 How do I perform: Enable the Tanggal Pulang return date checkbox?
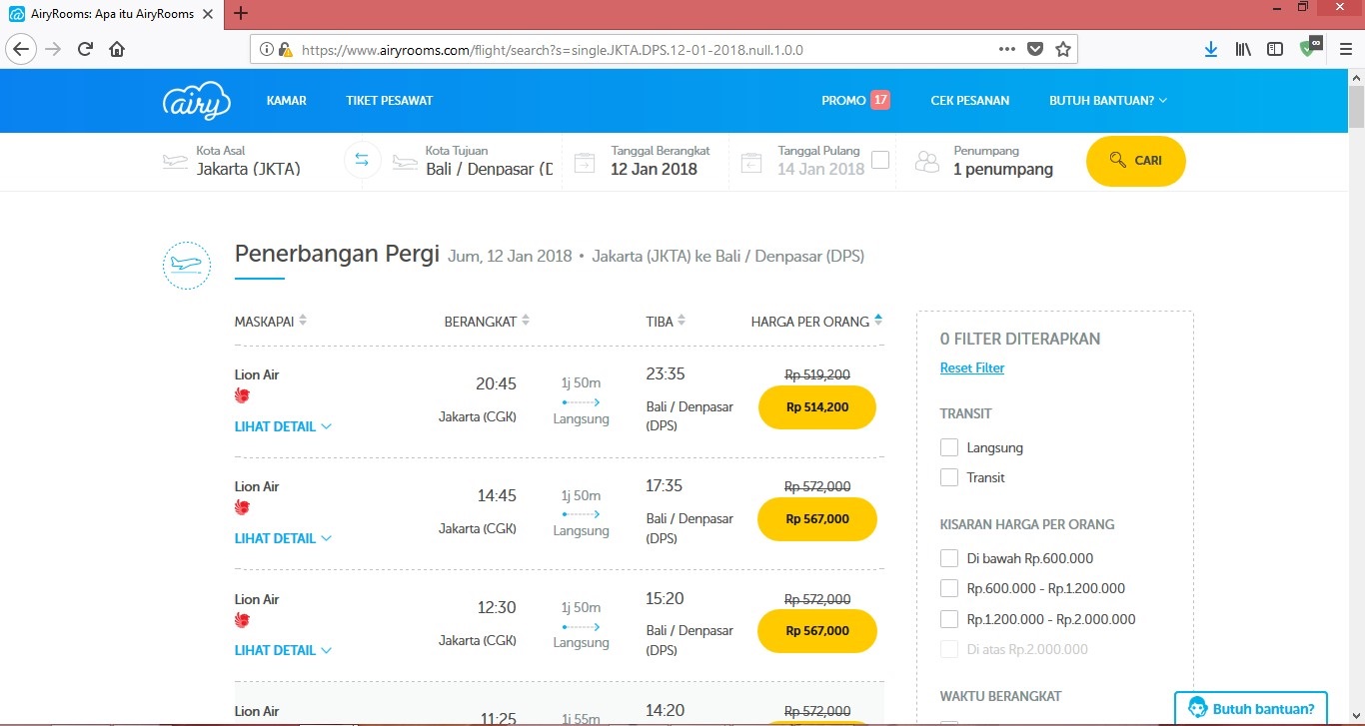pyautogui.click(x=880, y=160)
